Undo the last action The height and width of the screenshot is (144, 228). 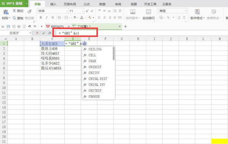click(x=30, y=27)
